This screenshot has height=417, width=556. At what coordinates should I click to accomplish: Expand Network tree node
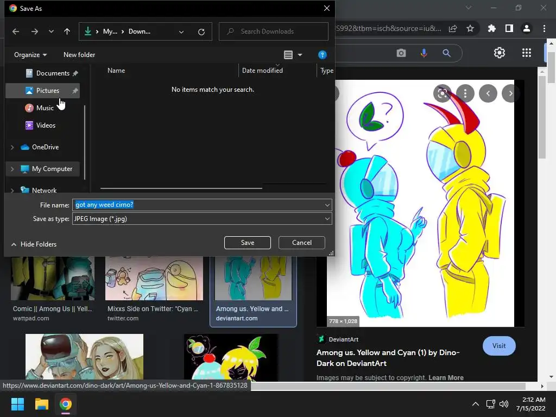pyautogui.click(x=12, y=191)
